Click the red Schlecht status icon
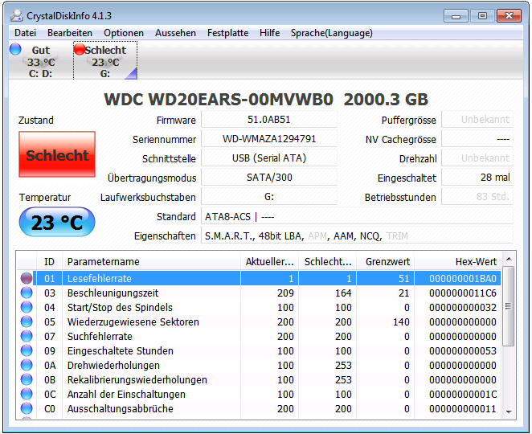This screenshot has width=532, height=434. [80, 49]
